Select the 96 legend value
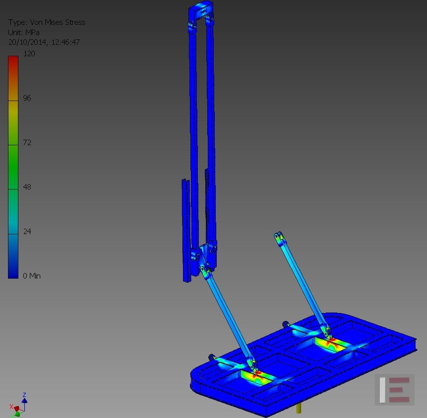This screenshot has height=418, width=427. point(27,98)
